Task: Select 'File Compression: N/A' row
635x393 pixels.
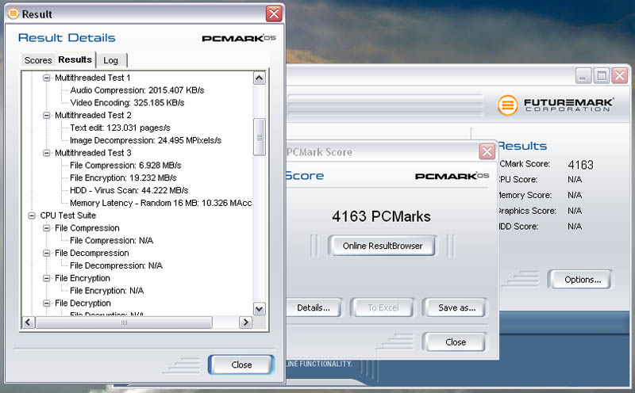Action: (x=111, y=241)
